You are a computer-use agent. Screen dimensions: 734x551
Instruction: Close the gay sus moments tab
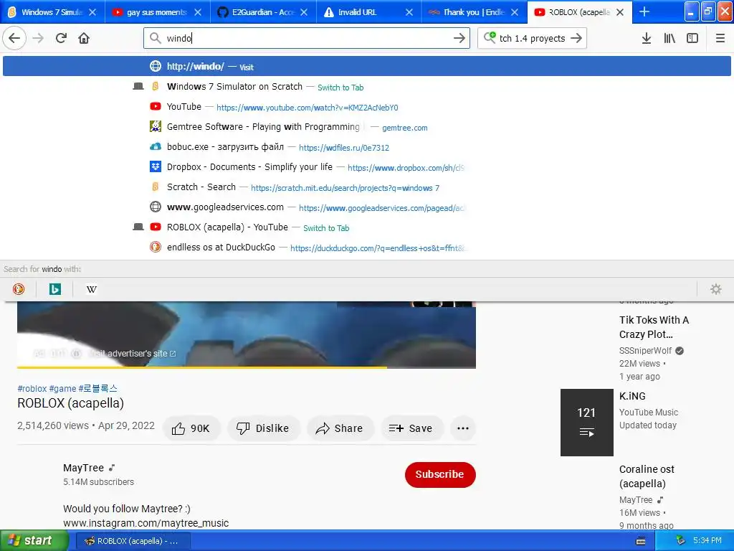coord(198,12)
